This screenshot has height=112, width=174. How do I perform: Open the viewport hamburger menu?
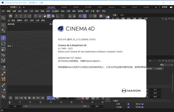pos(9,20)
